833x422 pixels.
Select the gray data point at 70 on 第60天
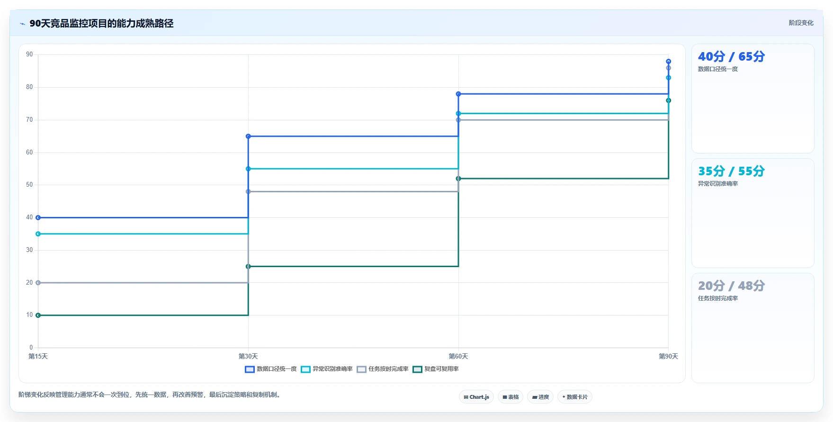click(458, 120)
